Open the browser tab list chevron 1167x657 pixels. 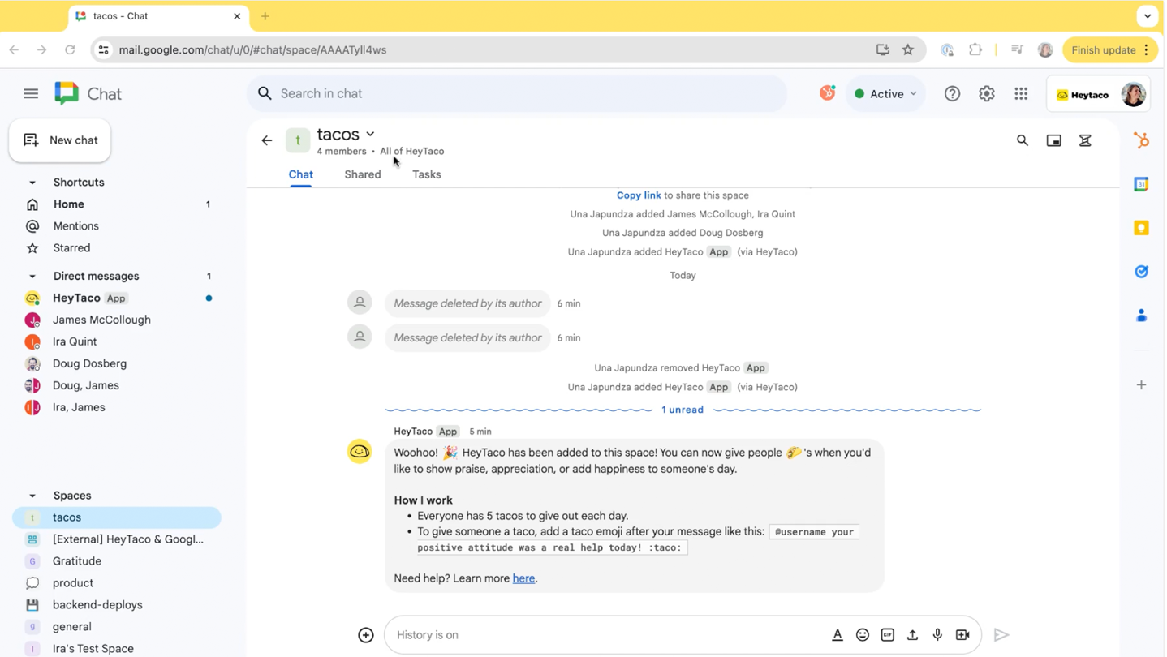pos(1148,15)
